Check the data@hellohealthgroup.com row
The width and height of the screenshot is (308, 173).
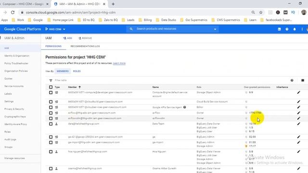tap(51, 124)
